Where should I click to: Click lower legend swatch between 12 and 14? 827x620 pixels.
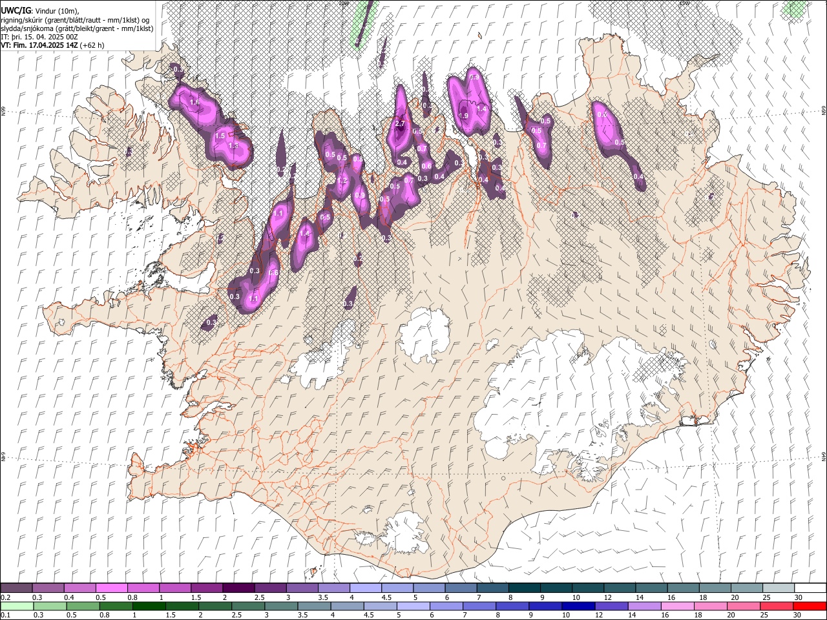(x=613, y=606)
